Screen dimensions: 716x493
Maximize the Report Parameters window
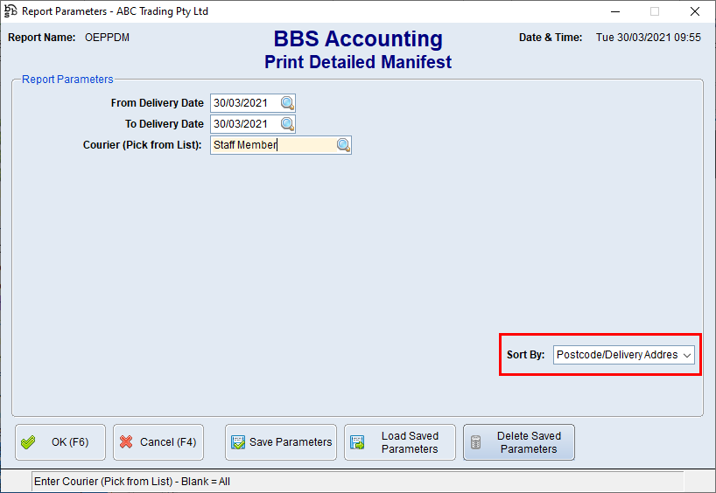[x=655, y=11]
